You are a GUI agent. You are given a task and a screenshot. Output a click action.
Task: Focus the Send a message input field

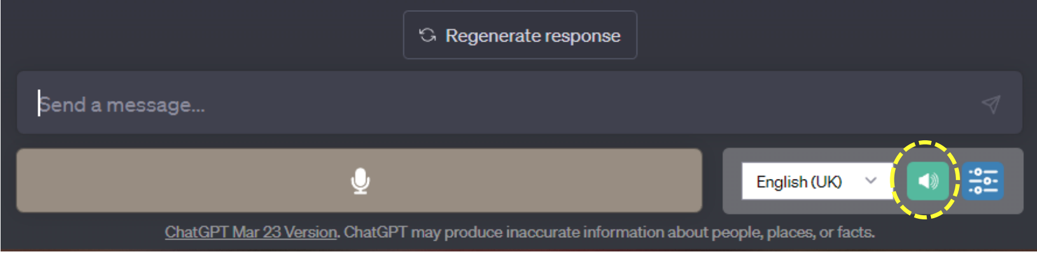(x=519, y=103)
